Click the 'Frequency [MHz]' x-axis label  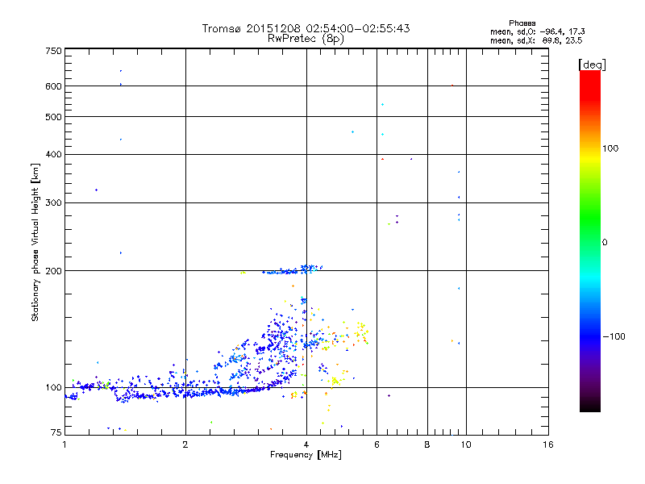tap(306, 455)
